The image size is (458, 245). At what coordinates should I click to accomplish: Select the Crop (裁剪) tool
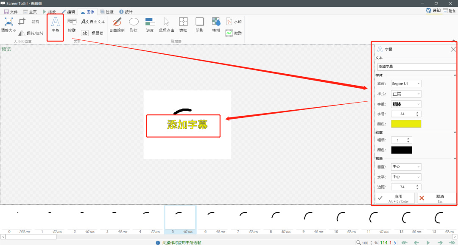coord(30,22)
